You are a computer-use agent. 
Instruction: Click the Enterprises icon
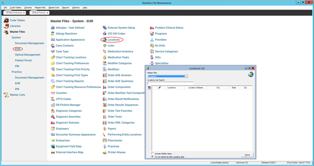coord(52,140)
